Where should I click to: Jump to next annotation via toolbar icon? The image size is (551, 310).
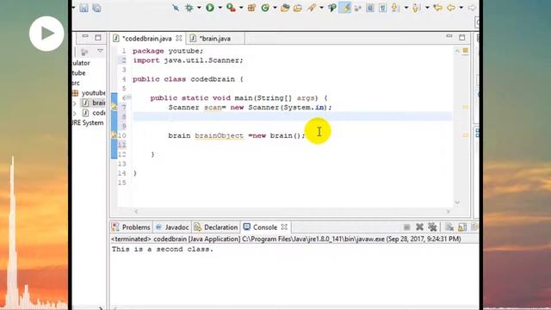[395, 8]
